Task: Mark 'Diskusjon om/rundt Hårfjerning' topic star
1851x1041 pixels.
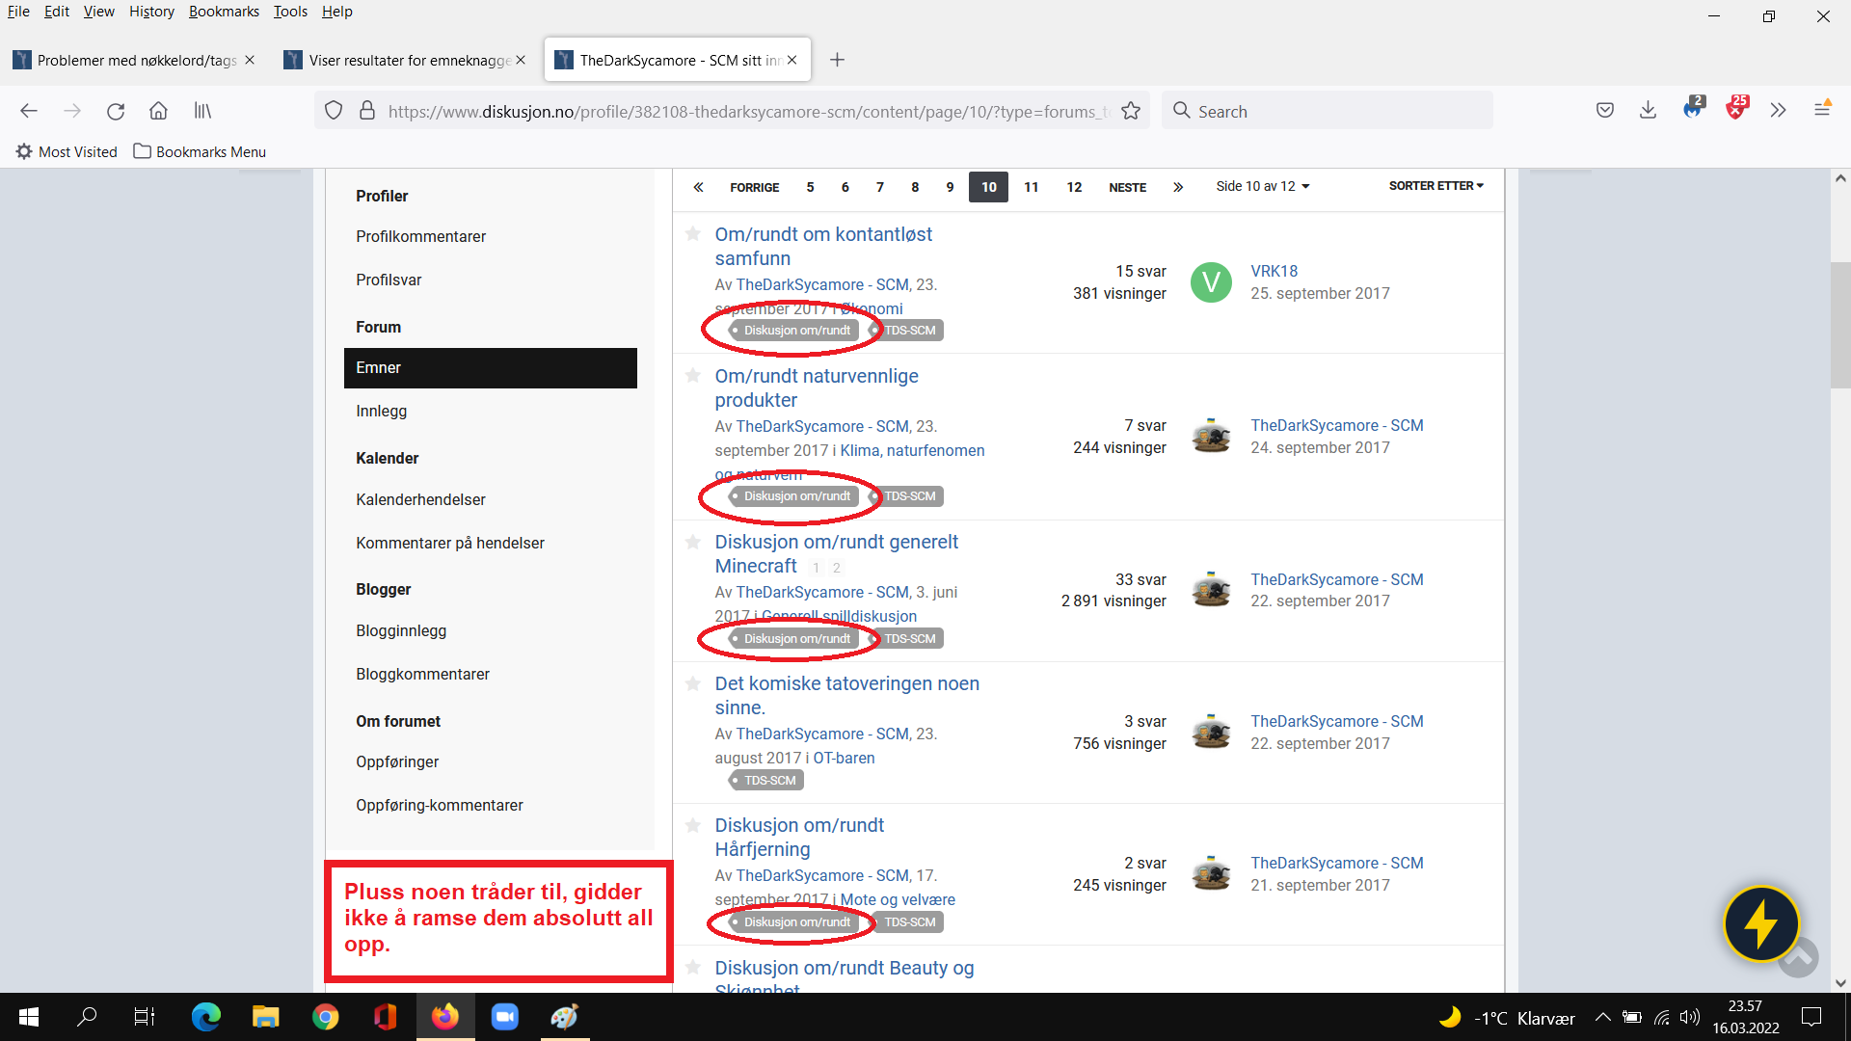Action: pyautogui.click(x=692, y=825)
